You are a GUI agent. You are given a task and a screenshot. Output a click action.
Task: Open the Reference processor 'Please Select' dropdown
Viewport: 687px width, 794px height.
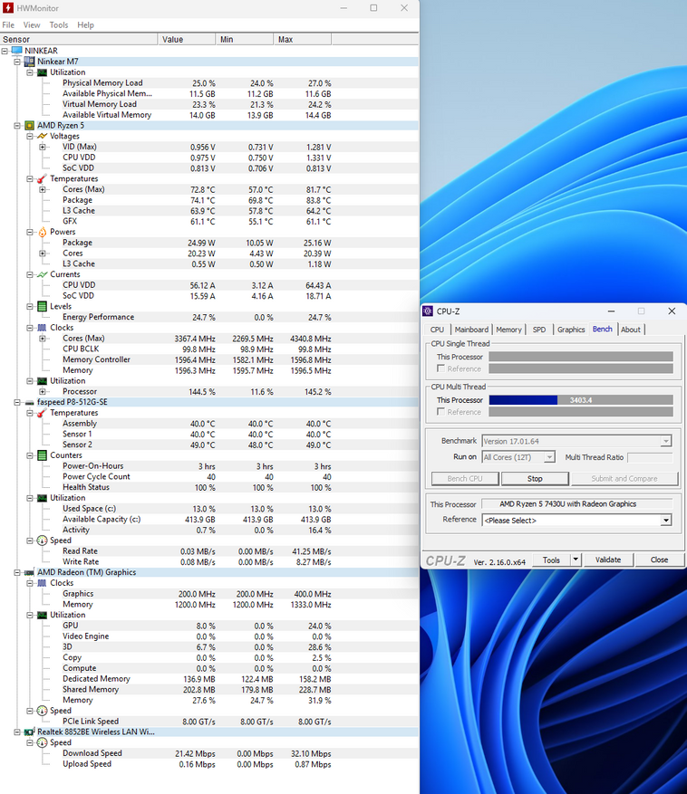coord(666,521)
